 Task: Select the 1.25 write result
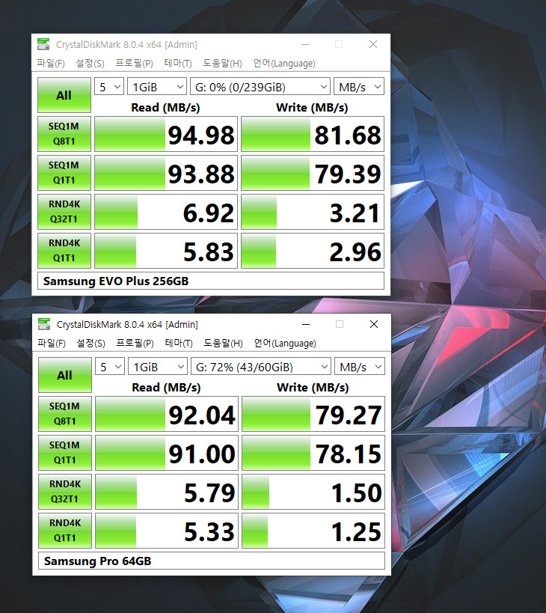[313, 531]
